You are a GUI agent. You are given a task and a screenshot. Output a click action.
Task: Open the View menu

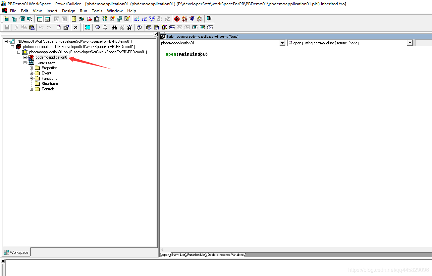(37, 11)
